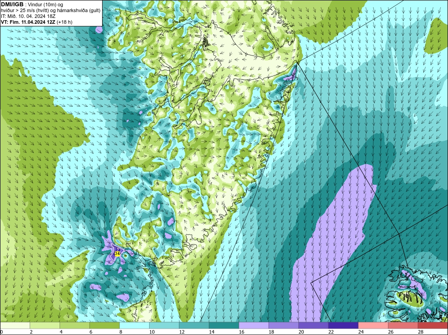The width and height of the screenshot is (448, 335).
Task: Click the yellow 34 max gust marker
Action: (x=117, y=253)
